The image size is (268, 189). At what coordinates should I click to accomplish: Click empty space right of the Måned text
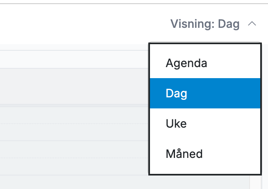232,154
